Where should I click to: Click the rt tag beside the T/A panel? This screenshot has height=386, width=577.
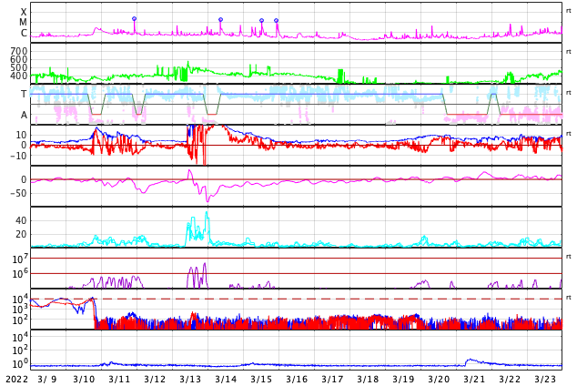pyautogui.click(x=569, y=92)
